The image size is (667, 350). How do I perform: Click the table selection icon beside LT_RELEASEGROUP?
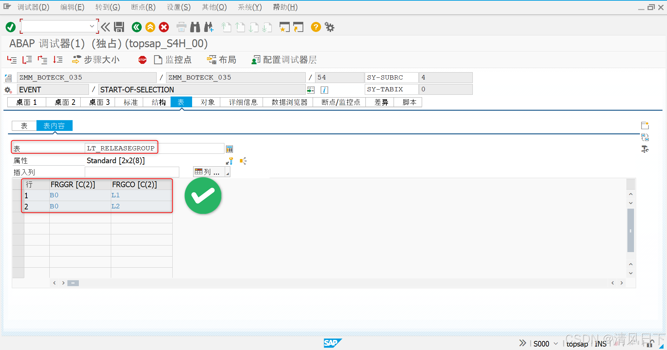coord(229,149)
